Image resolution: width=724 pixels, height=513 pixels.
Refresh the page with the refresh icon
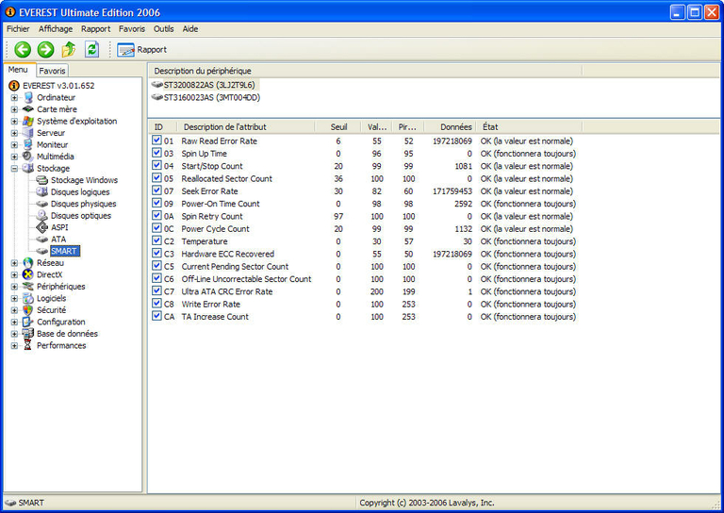coord(91,49)
